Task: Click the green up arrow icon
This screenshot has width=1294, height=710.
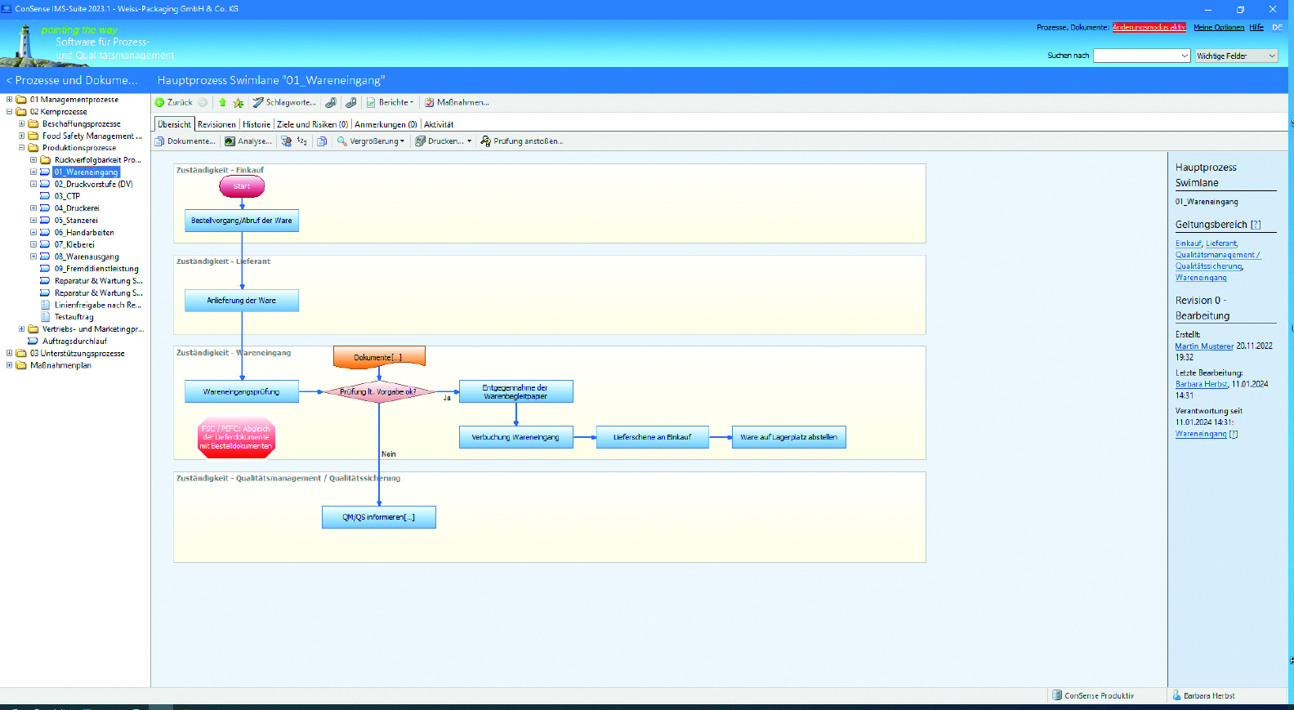Action: (x=222, y=103)
